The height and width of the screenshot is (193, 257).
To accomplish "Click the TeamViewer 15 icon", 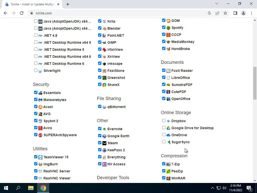I will coord(40,157).
